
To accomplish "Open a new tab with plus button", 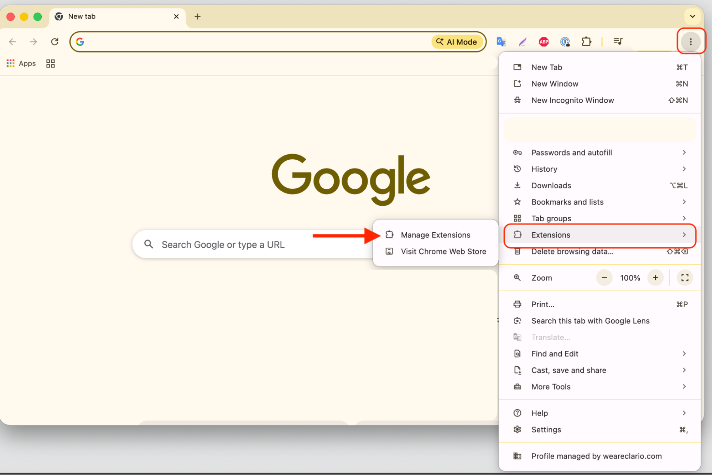I will pos(197,16).
